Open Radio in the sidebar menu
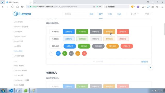This screenshot has height=93, width=165. coord(19,66)
